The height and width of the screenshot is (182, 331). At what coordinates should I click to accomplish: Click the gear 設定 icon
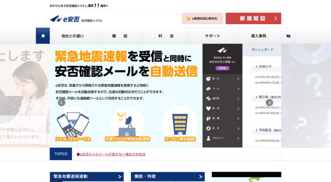pos(209,128)
